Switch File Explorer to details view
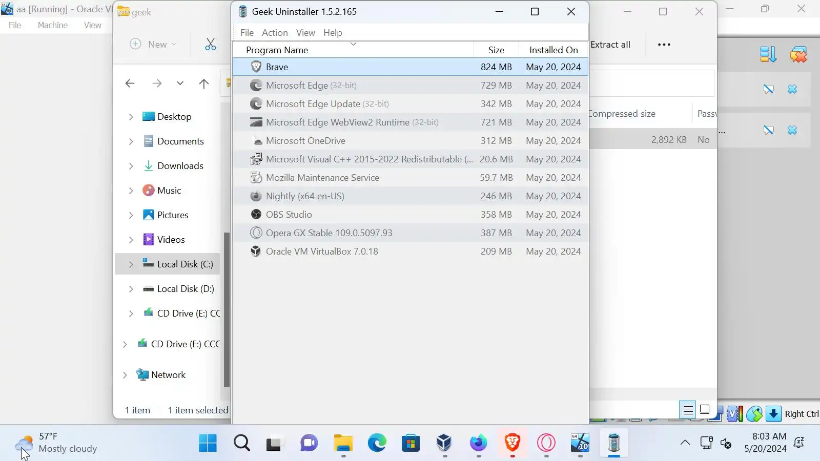 click(x=688, y=410)
